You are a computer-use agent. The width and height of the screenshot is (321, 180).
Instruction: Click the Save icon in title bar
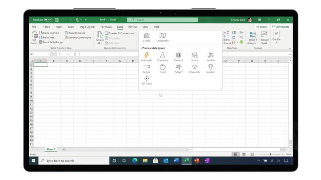point(57,20)
